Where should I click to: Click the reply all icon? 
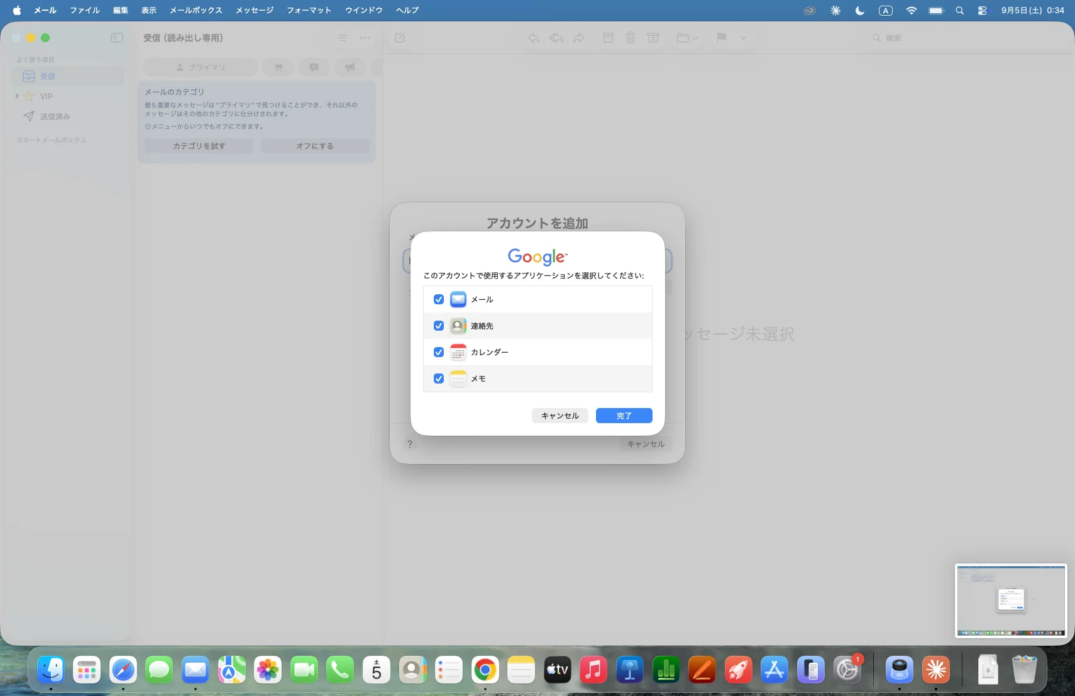(556, 38)
